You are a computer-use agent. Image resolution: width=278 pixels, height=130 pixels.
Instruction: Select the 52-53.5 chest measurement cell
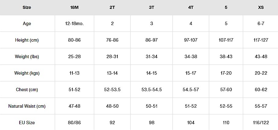112,90
